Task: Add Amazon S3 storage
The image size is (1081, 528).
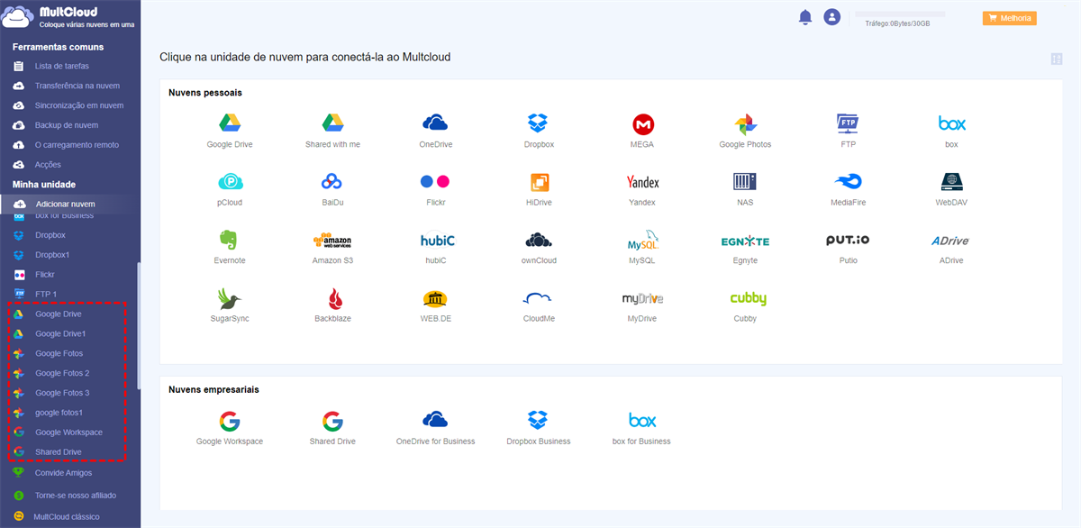Action: [x=332, y=247]
